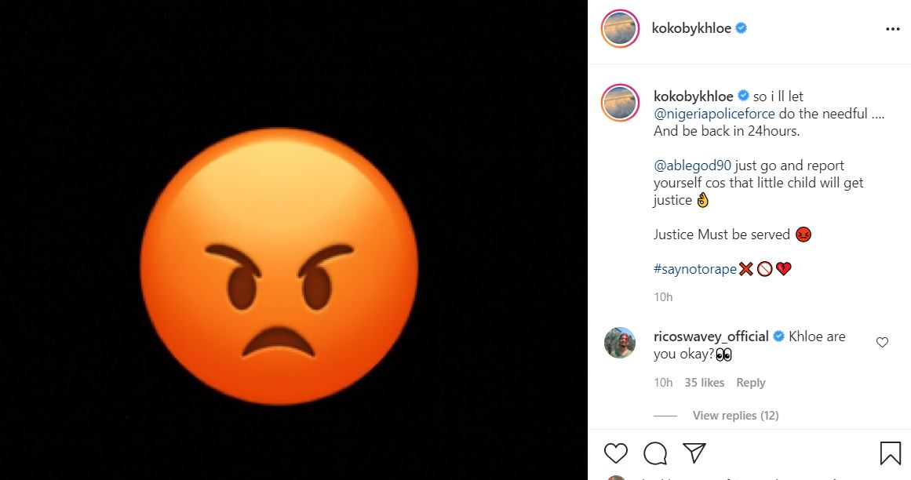This screenshot has width=911, height=480.
Task: Open the comment bubble icon
Action: tap(654, 453)
